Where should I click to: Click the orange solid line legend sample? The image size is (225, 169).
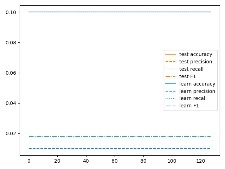pos(171,54)
